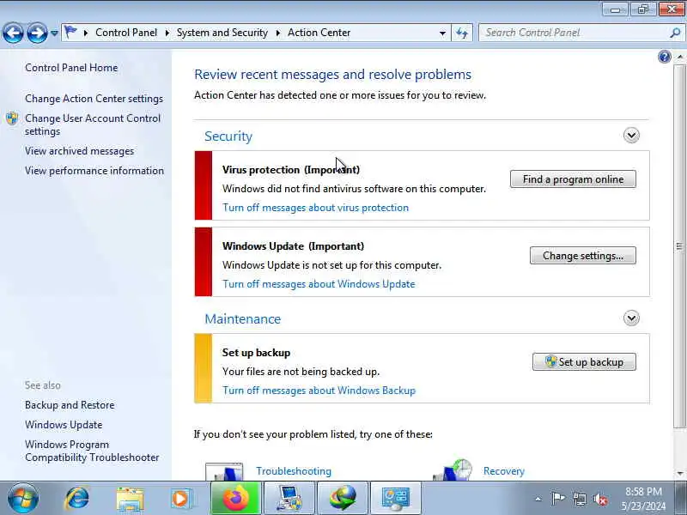Viewport: 687px width, 515px height.
Task: Expand the arrow after Control Panel breadcrumb
Action: tap(167, 33)
